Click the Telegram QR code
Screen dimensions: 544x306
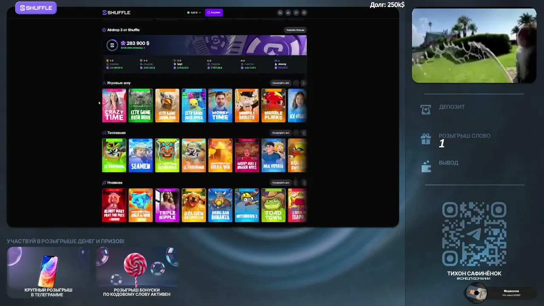[x=474, y=234]
